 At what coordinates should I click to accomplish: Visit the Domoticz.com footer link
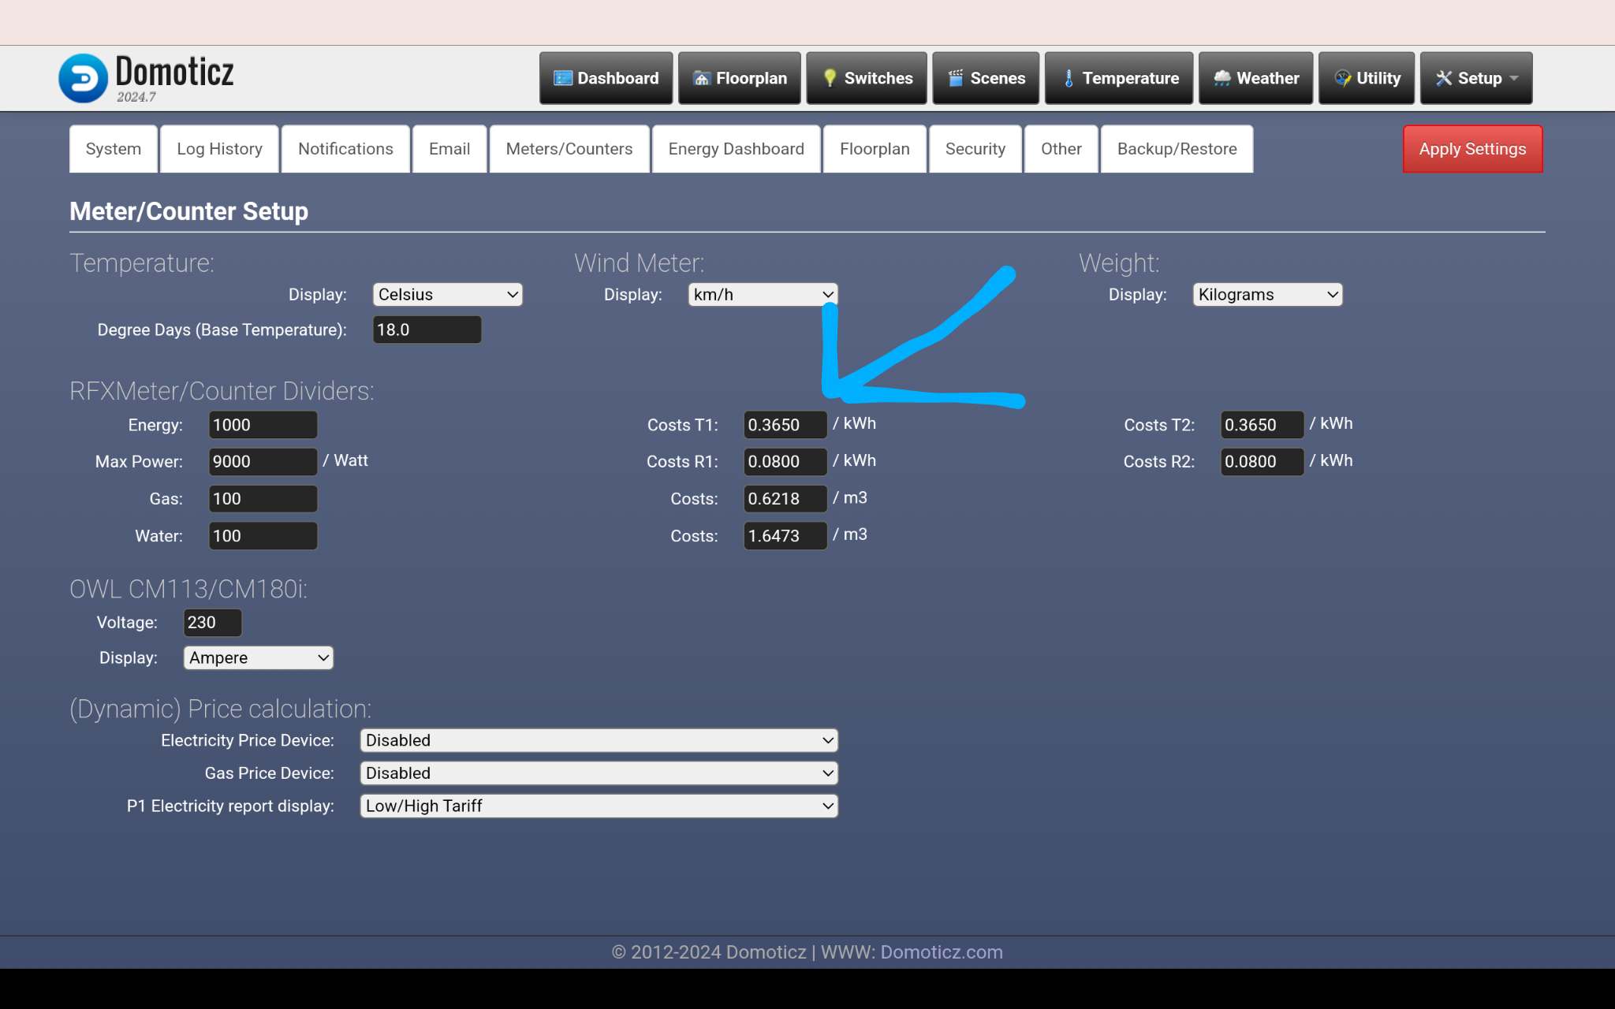click(x=942, y=952)
